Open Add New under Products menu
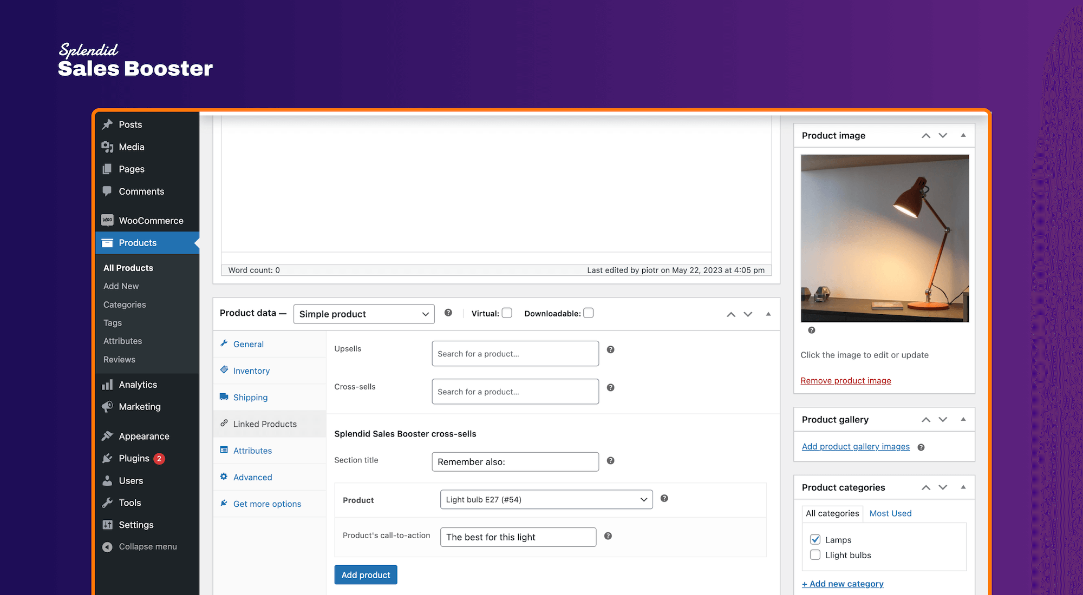The height and width of the screenshot is (595, 1083). click(121, 286)
